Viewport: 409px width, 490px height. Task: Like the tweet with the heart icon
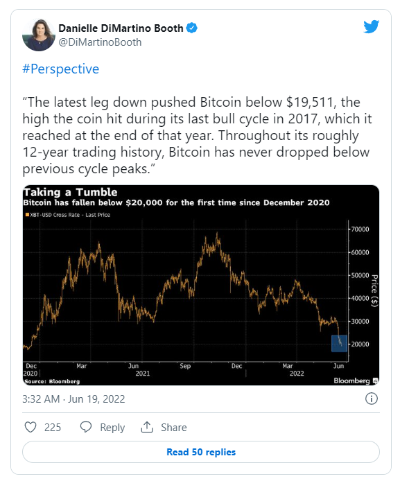31,427
